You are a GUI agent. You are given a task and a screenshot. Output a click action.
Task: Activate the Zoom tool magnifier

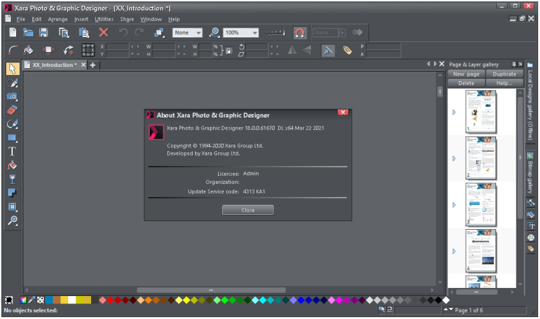12,221
